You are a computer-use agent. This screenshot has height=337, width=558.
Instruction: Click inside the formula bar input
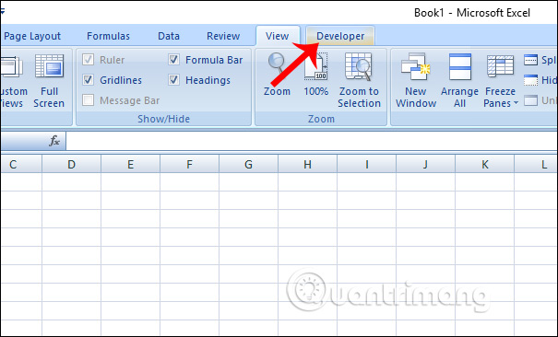(312, 141)
